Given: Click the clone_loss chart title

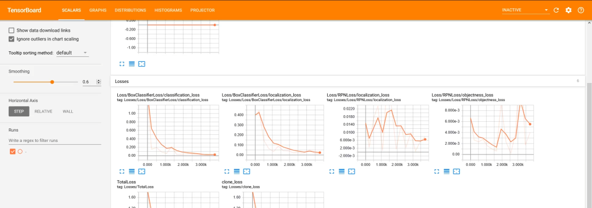Looking at the screenshot, I should point(232,182).
